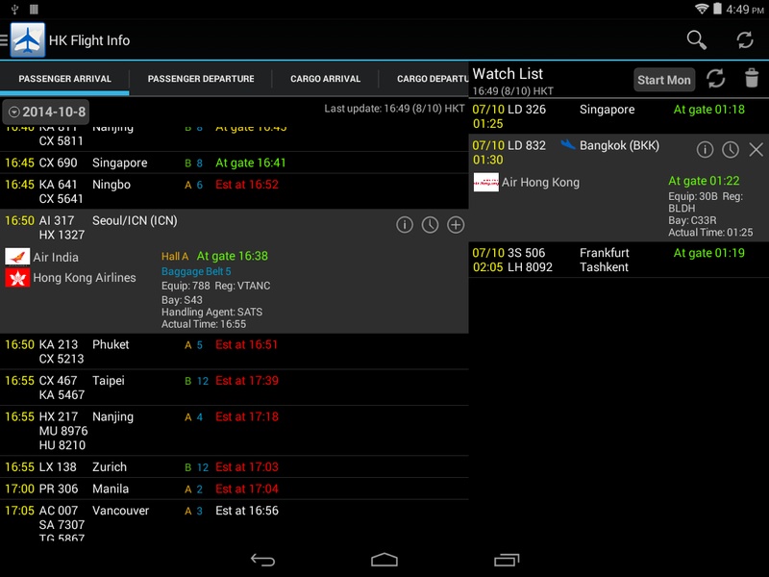Screen dimensions: 769x577
Task: Select HX 217 Nanjing flight row
Action: point(234,431)
